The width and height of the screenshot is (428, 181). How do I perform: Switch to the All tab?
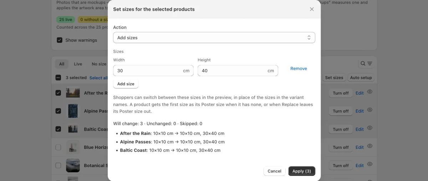click(x=62, y=64)
